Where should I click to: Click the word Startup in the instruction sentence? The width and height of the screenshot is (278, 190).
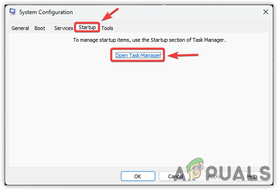pos(159,40)
